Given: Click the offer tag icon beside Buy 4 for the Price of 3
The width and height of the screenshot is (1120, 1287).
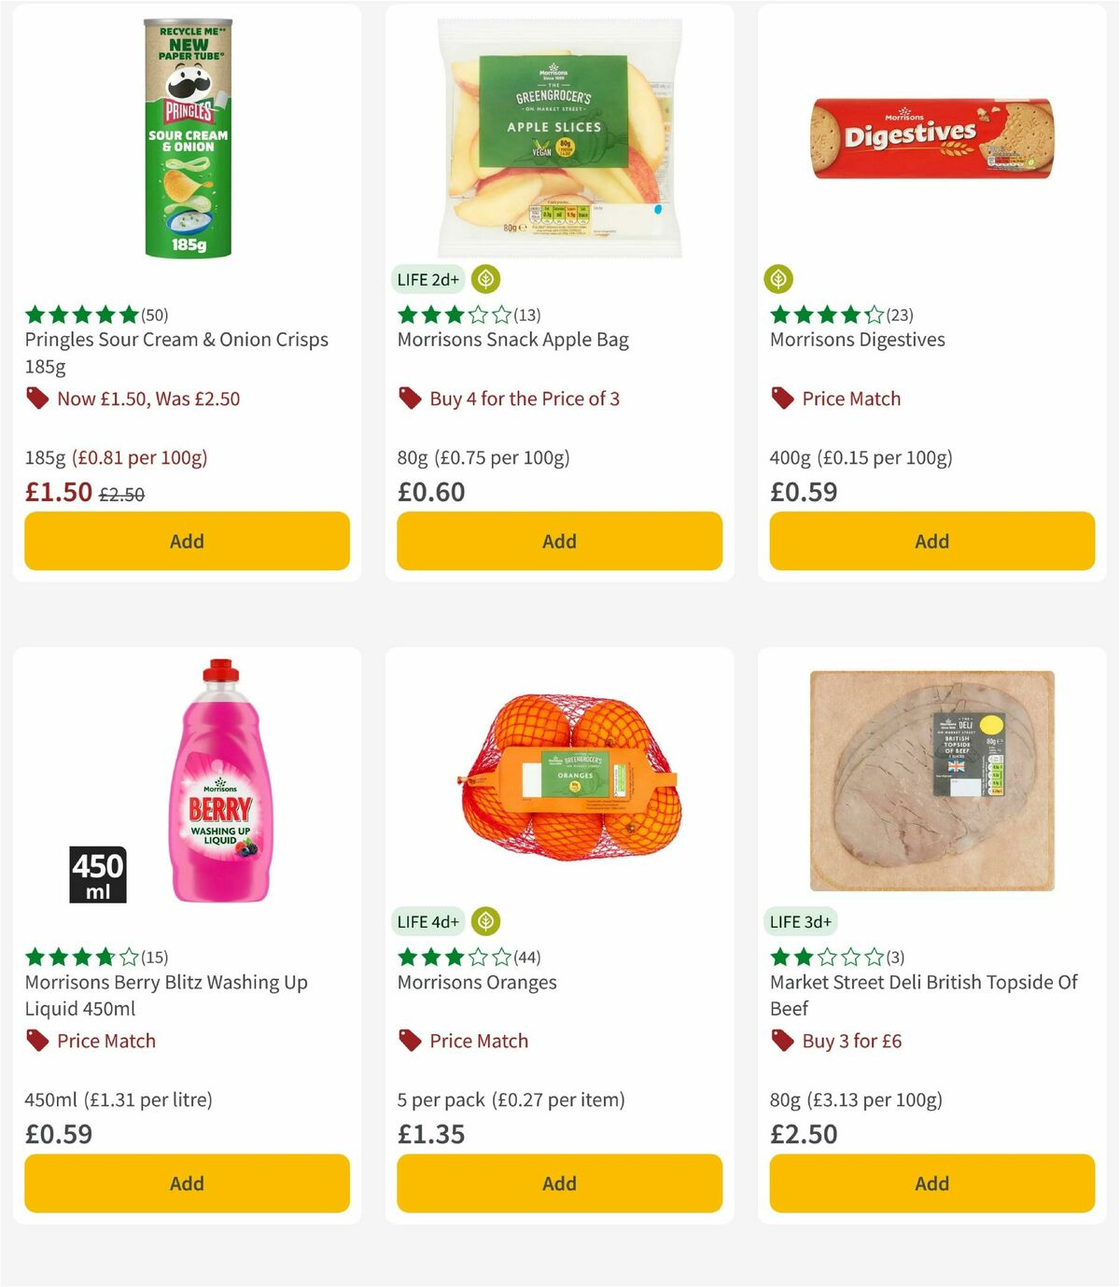Looking at the screenshot, I should pos(409,398).
